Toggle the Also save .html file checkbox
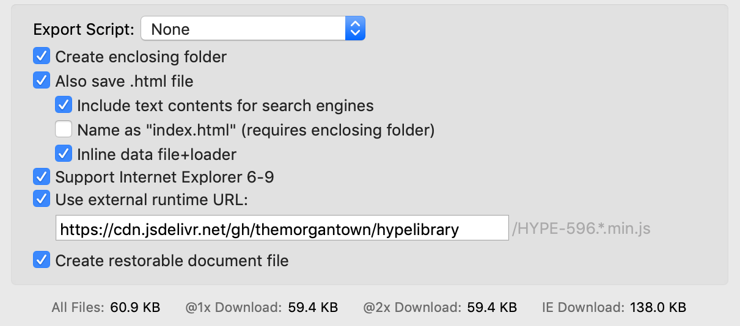740x326 pixels. (x=42, y=81)
